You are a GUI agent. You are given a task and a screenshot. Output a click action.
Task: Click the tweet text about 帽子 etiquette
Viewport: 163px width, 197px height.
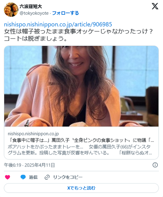pos(78,31)
